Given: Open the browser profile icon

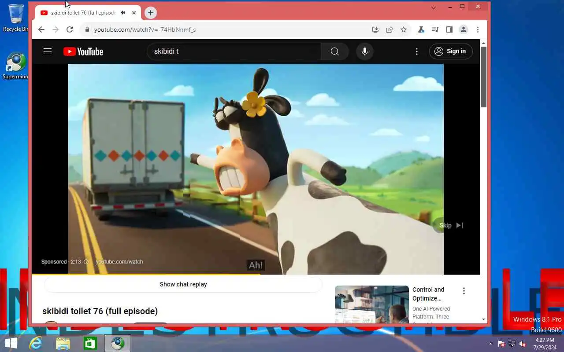Looking at the screenshot, I should (464, 29).
